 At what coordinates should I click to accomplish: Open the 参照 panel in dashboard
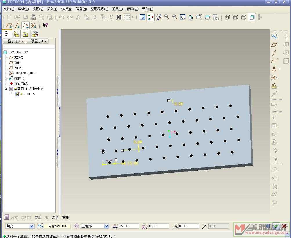(x=38, y=217)
